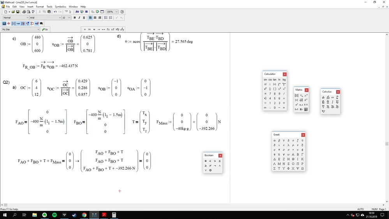Toggle Underline formatting

[x=84, y=18]
